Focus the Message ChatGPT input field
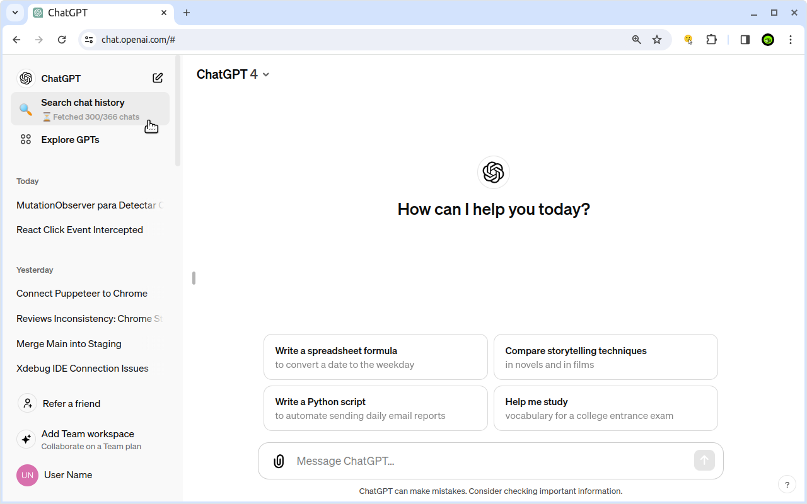807x504 pixels. pyautogui.click(x=491, y=461)
